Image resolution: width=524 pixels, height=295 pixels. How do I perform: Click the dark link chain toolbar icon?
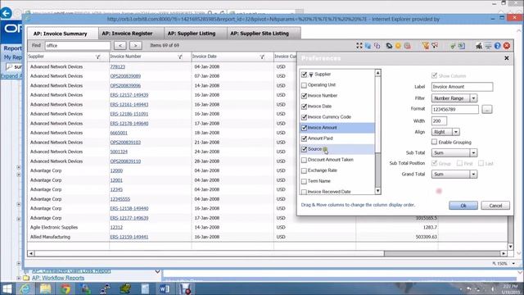389,46
